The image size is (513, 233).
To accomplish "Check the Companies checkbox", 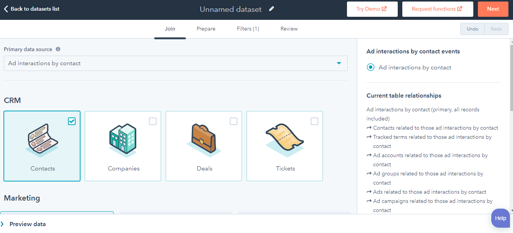I will [x=153, y=121].
